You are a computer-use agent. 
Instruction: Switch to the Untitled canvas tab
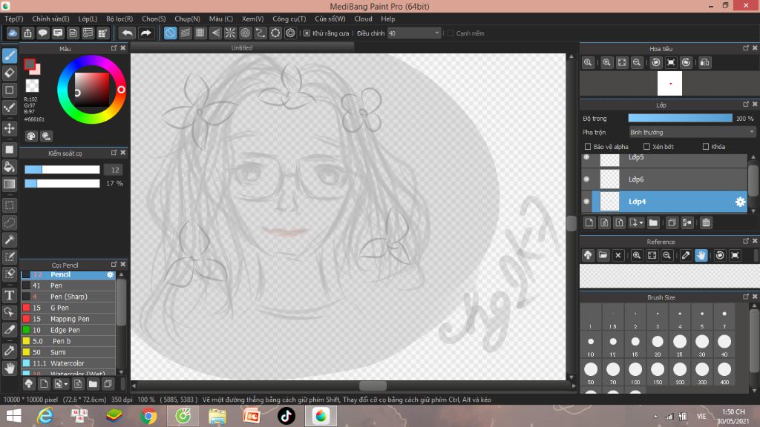click(x=242, y=48)
